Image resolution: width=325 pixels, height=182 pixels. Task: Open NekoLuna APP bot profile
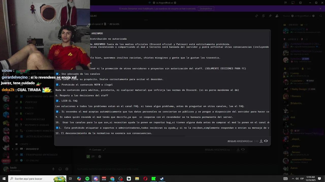(x=302, y=60)
